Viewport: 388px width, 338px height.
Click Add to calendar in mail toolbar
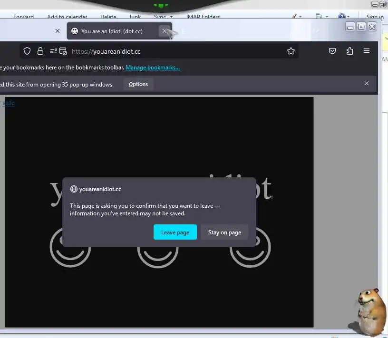coord(67,17)
